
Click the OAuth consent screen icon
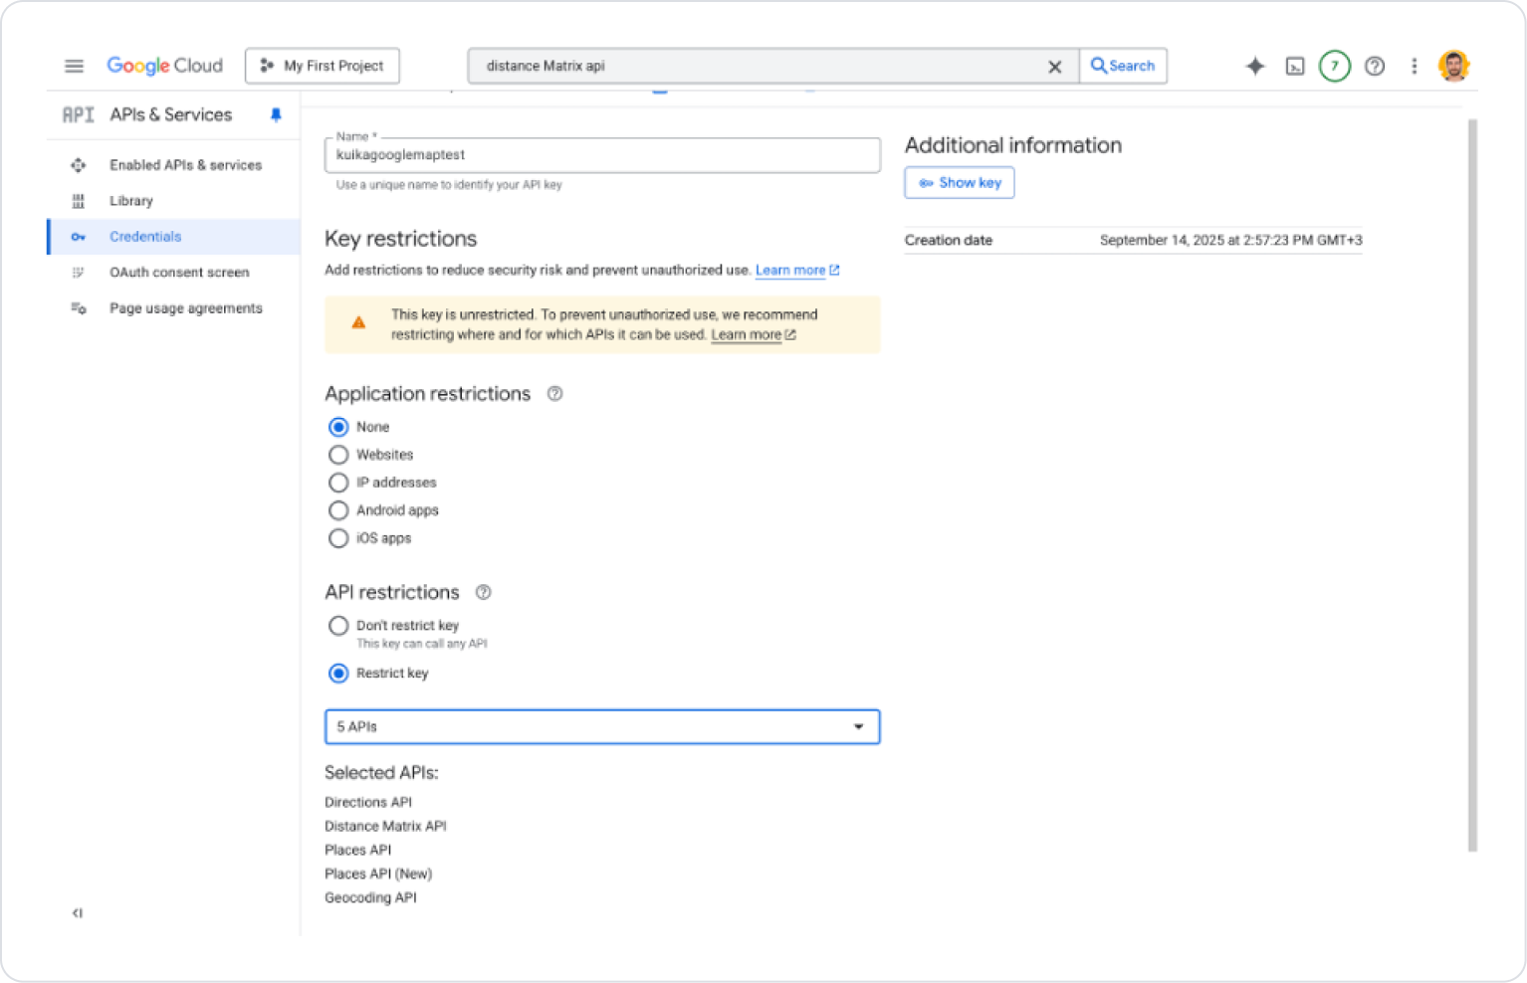pyautogui.click(x=79, y=273)
